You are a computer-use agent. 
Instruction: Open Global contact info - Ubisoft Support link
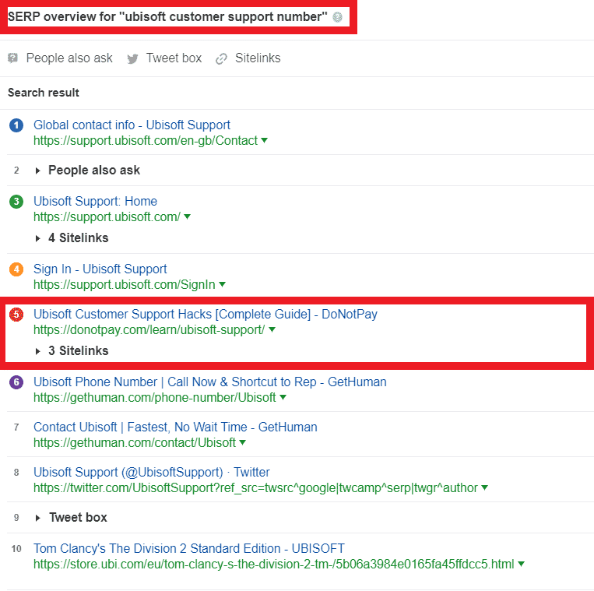pyautogui.click(x=132, y=125)
